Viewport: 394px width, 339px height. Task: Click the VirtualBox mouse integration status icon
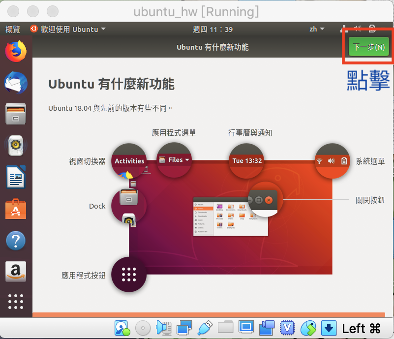pos(308,328)
